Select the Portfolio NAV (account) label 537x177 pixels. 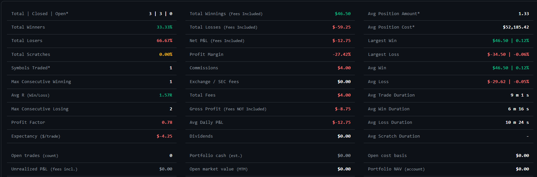point(396,169)
